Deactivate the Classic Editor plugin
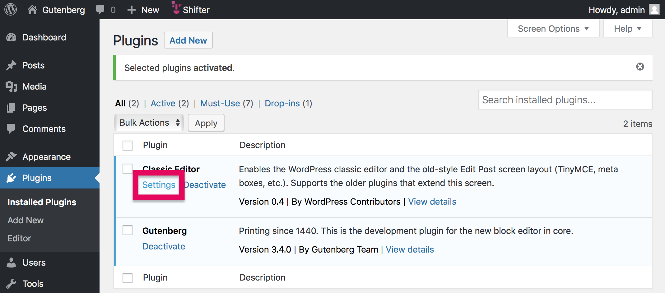This screenshot has height=293, width=665. [205, 185]
